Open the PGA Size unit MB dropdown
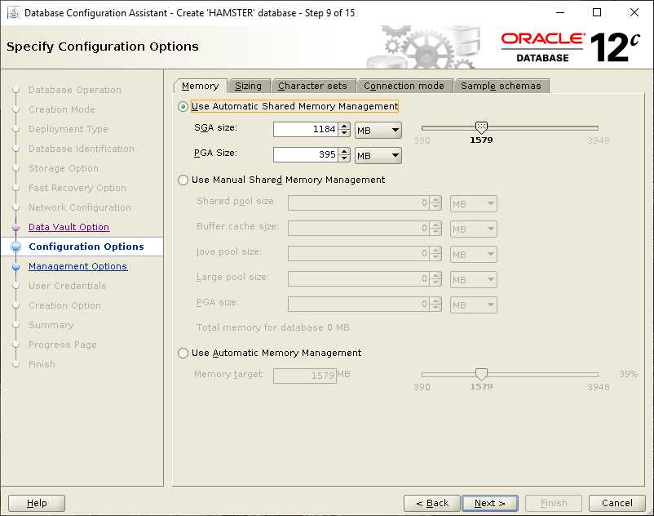 [378, 156]
